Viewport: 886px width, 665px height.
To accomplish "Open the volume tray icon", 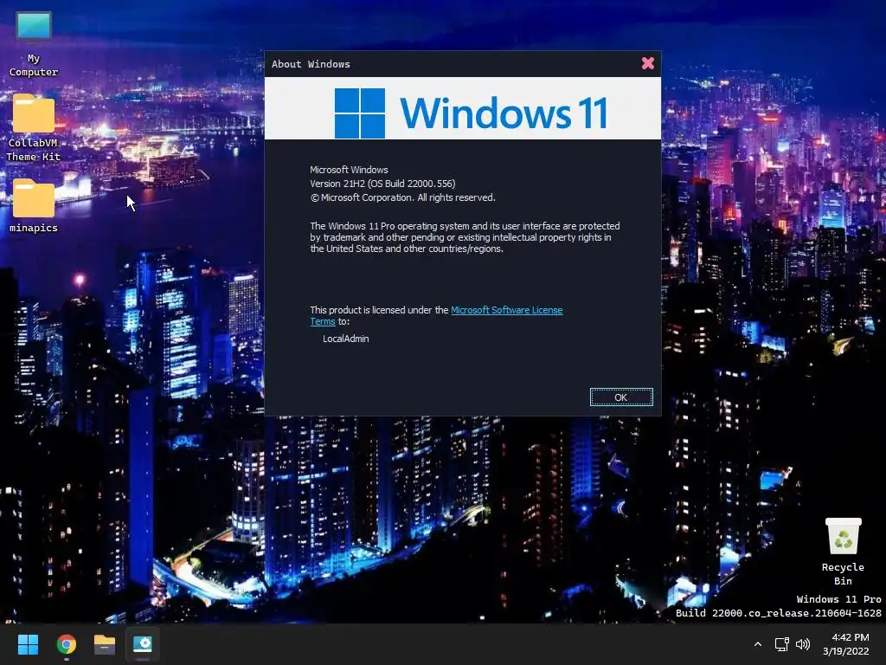I will click(802, 644).
